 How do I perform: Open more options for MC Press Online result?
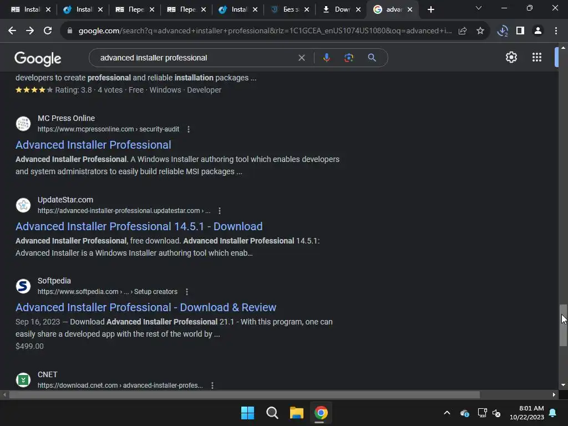(x=189, y=129)
